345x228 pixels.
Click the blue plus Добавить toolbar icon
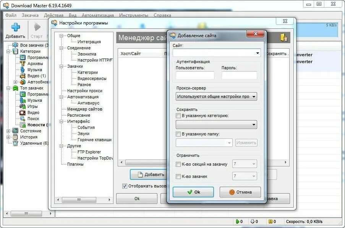15,27
